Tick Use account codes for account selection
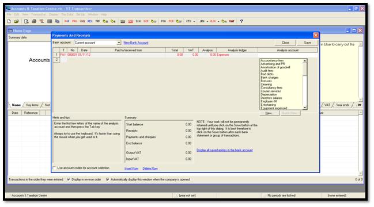Viewport: 374px width, 207px height. coord(54,168)
